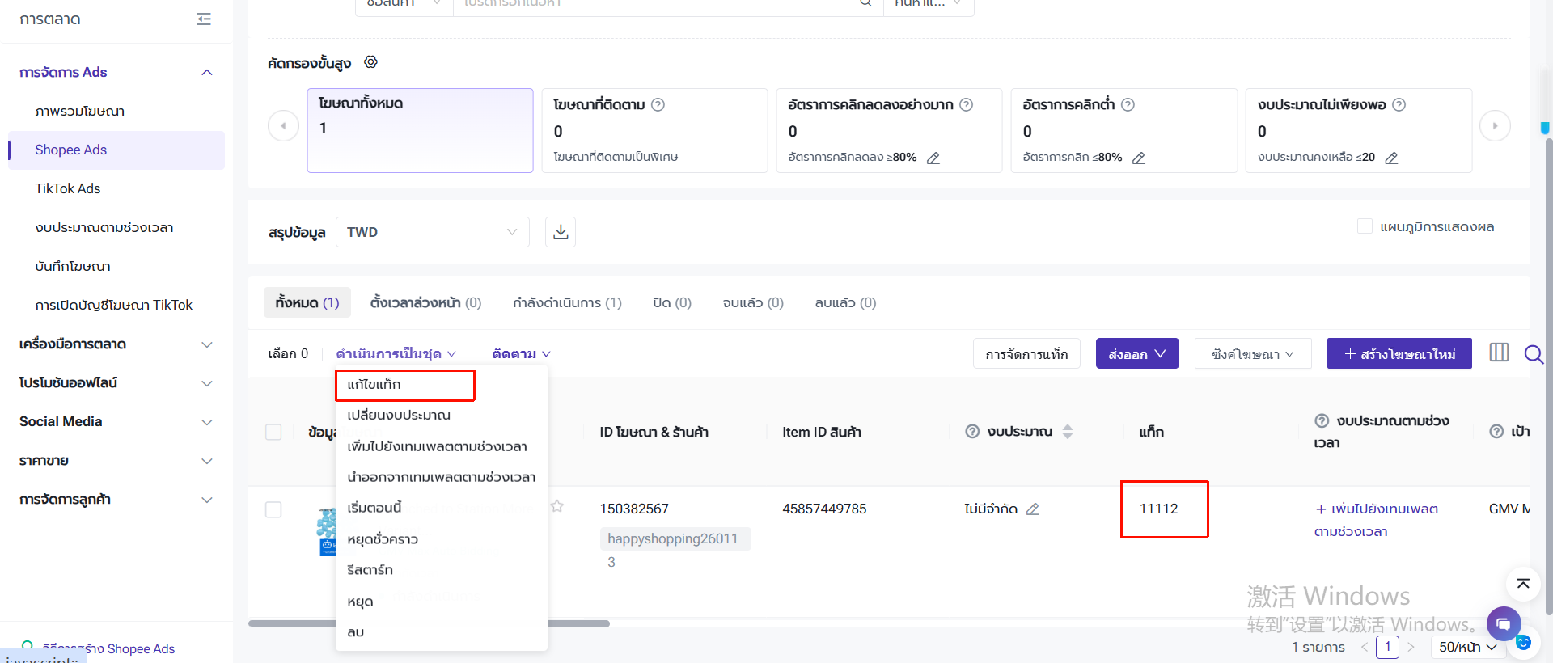The height and width of the screenshot is (663, 1553).
Task: Click the advanced filter settings gear icon
Action: point(370,62)
